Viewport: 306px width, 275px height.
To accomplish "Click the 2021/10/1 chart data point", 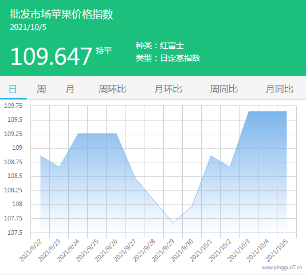I will (x=211, y=156).
